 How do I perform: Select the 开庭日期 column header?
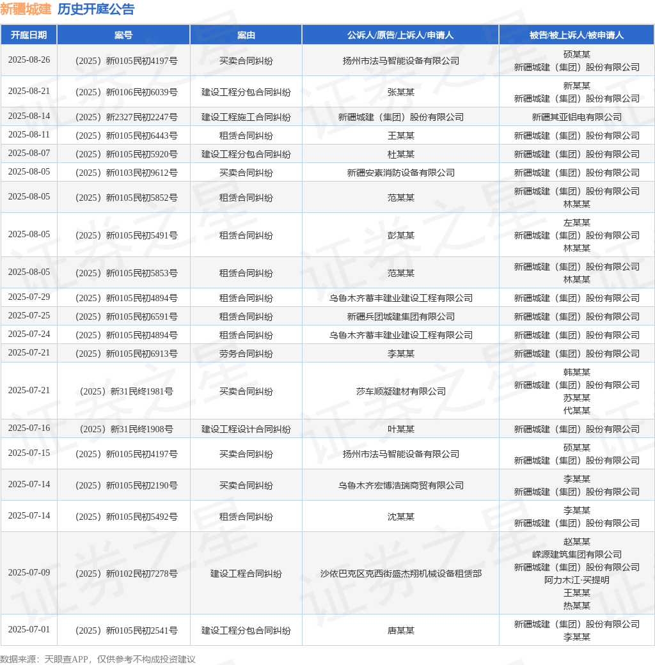[x=29, y=35]
